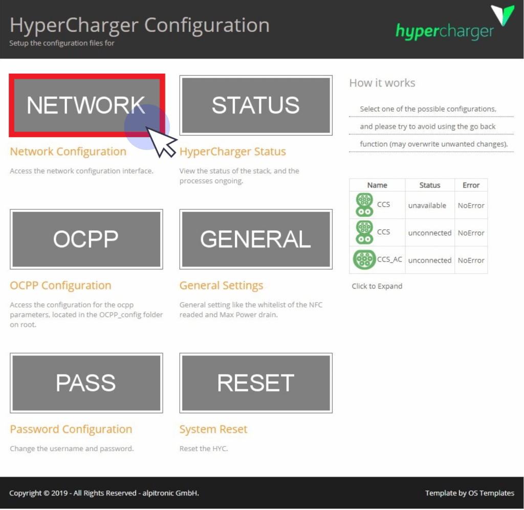Click "Setup the configuration files for" subtitle
The height and width of the screenshot is (510, 524).
point(62,43)
